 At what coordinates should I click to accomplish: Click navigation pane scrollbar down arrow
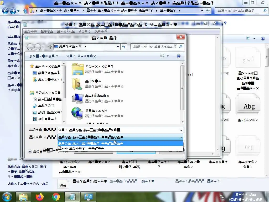tap(64, 122)
